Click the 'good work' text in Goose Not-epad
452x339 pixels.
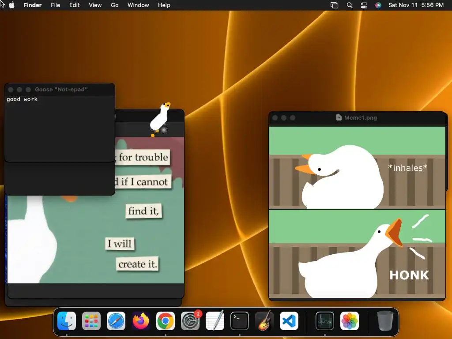pyautogui.click(x=22, y=99)
